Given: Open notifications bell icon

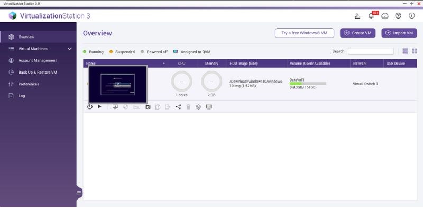Looking at the screenshot, I should tap(371, 16).
